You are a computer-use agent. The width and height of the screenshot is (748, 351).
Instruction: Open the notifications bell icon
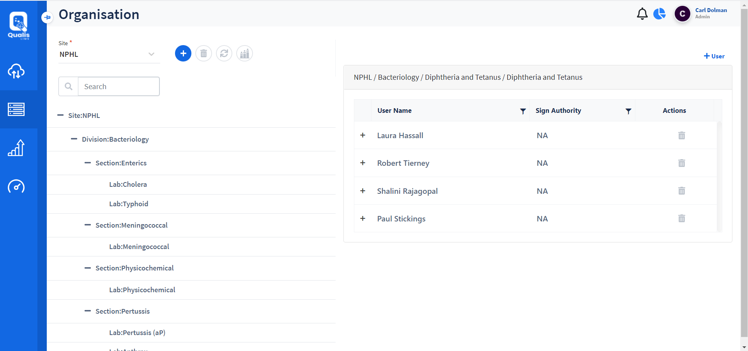(x=642, y=14)
